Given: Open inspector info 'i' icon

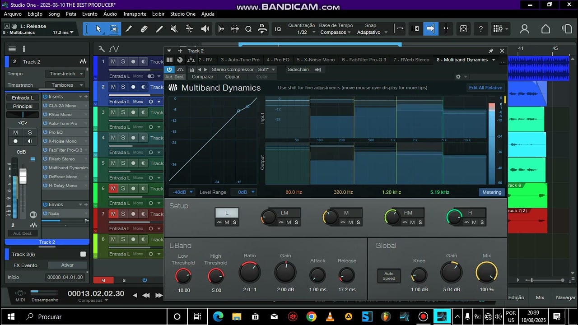Looking at the screenshot, I should (x=24, y=49).
